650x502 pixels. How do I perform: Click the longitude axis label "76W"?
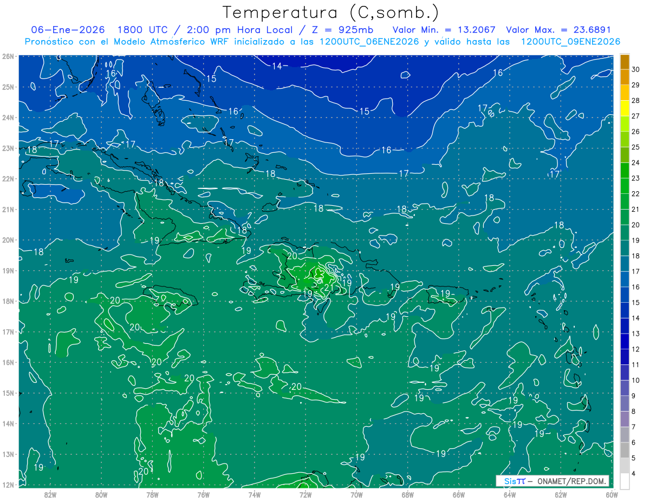204,494
